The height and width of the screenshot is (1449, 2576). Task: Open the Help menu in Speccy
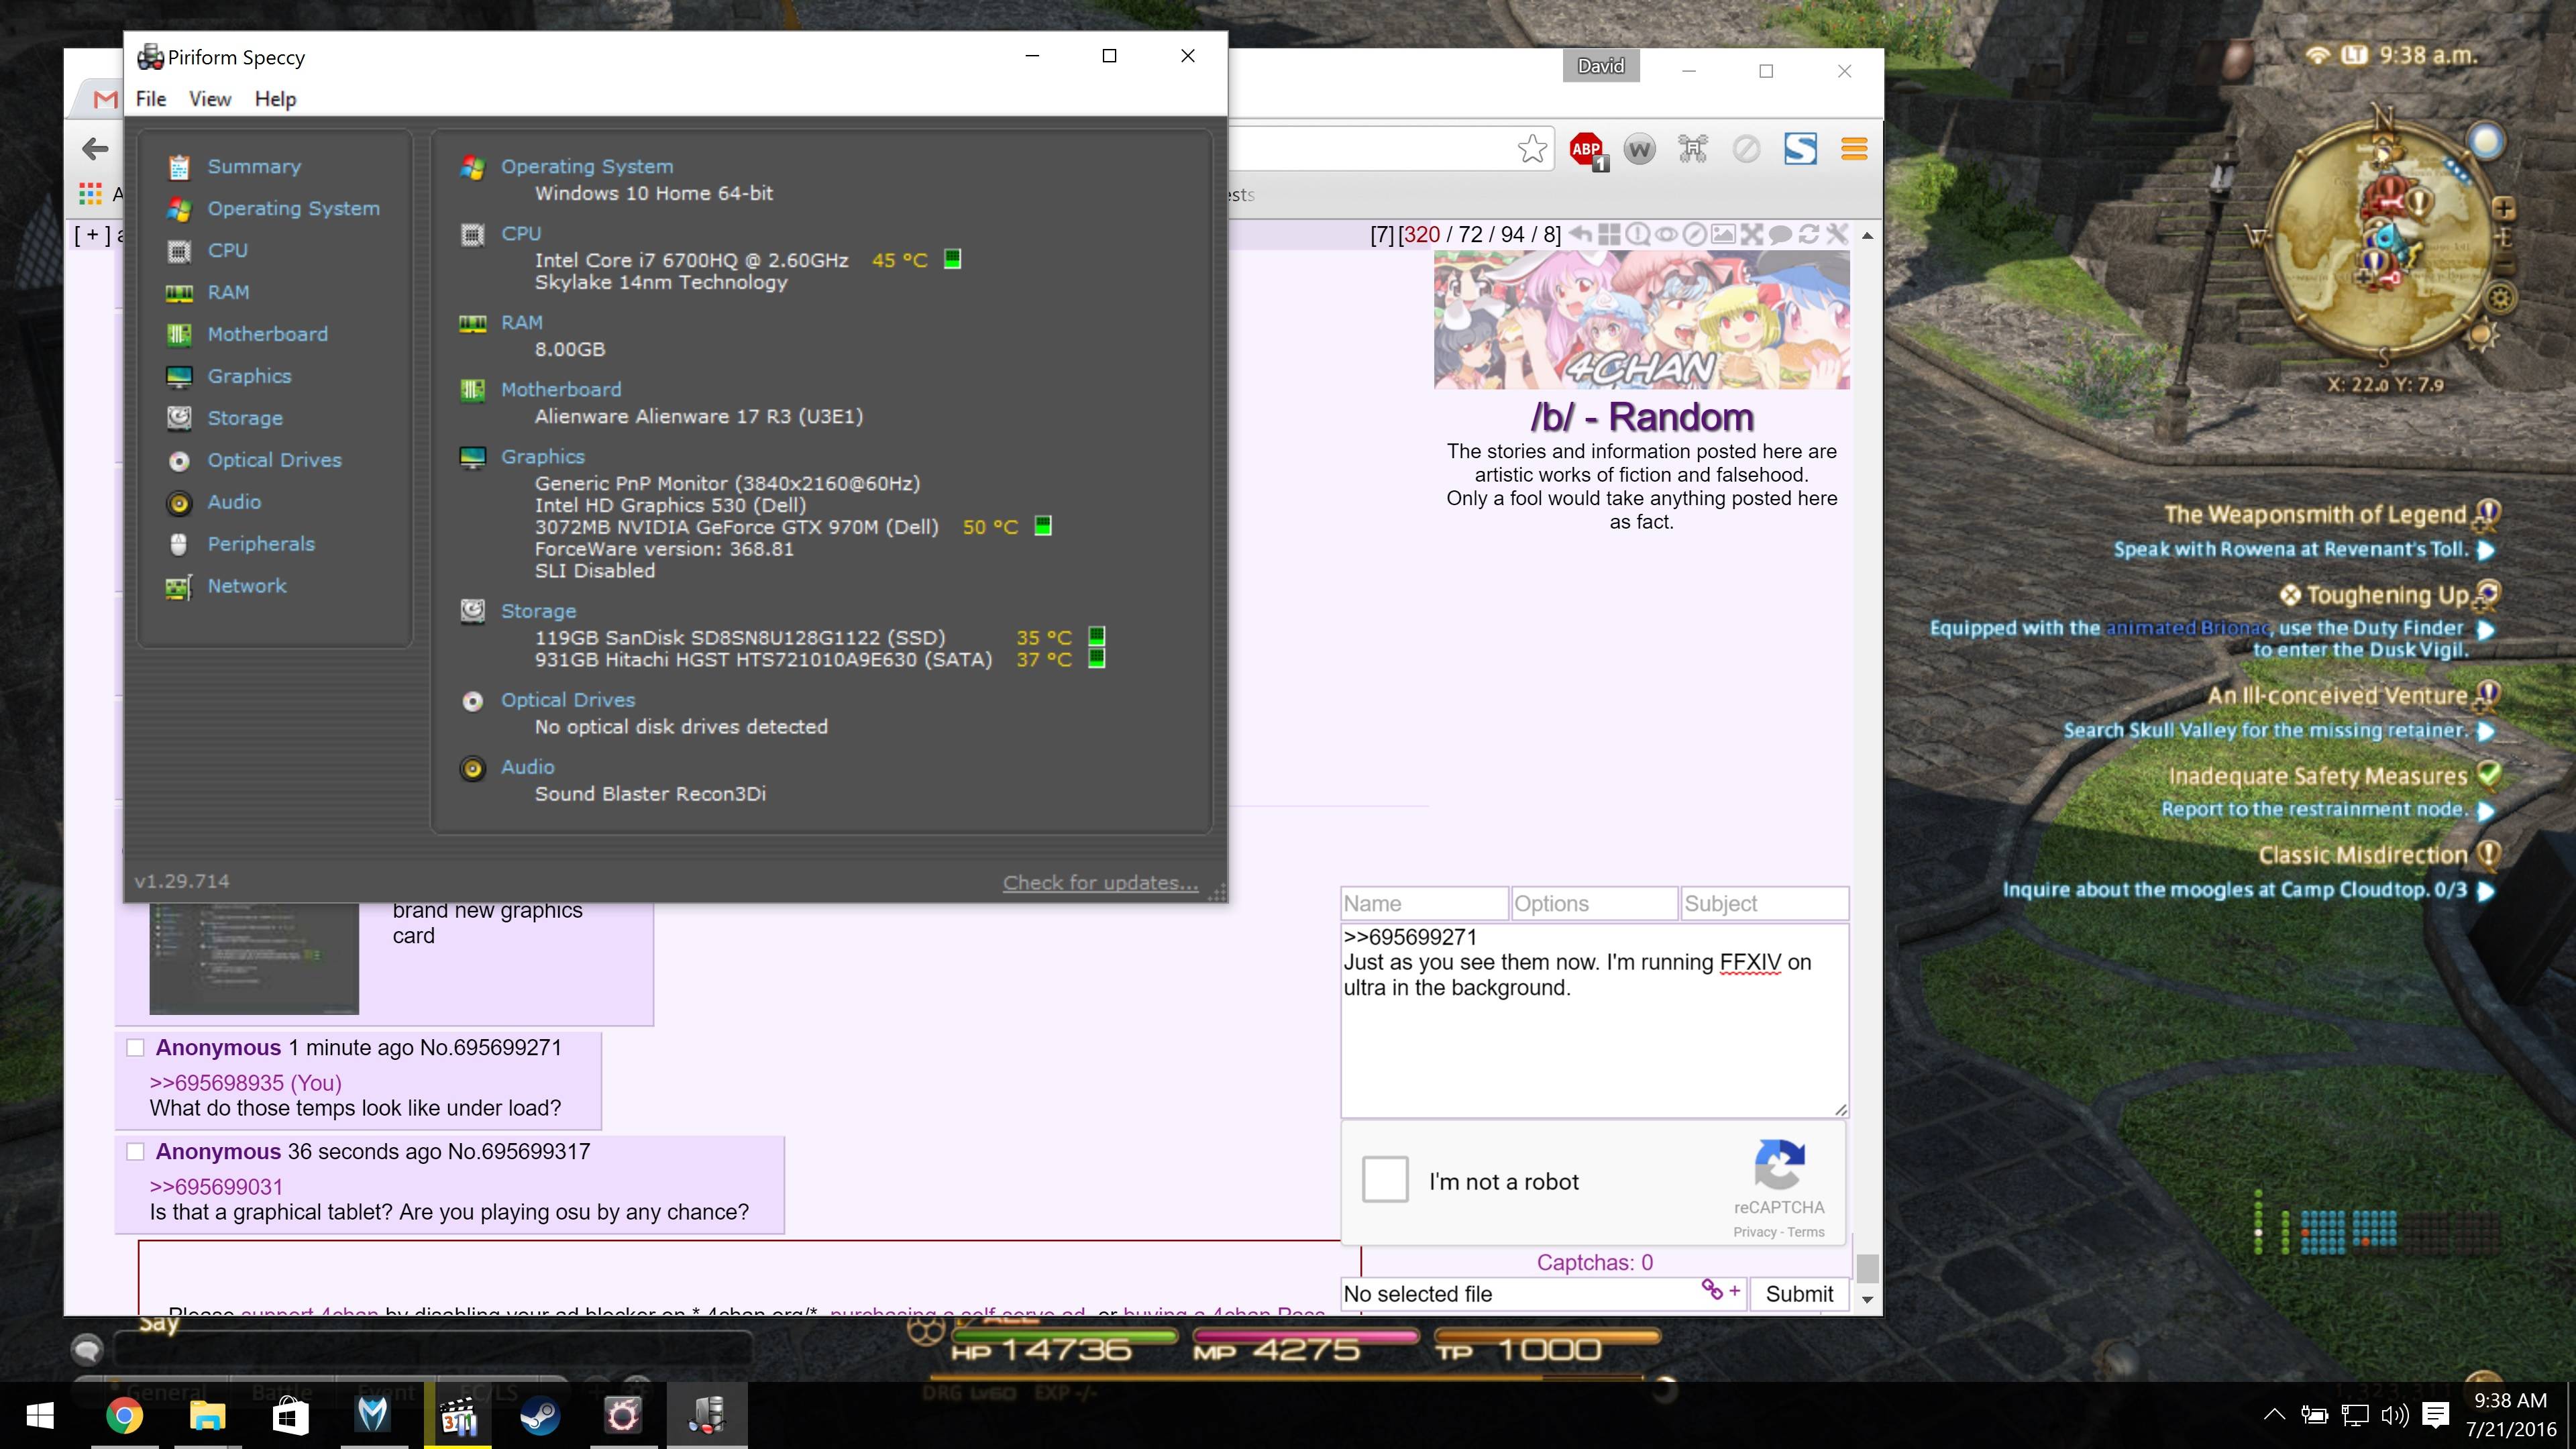275,99
